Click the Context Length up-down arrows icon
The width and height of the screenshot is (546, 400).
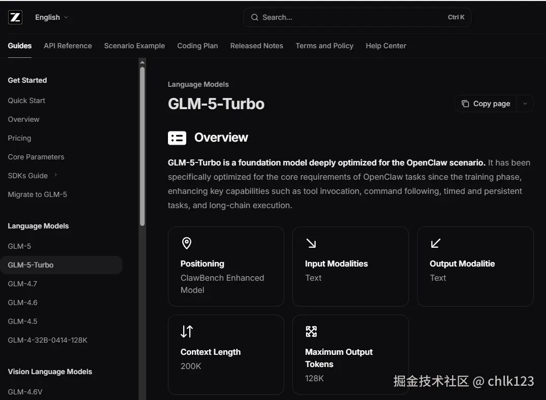(x=187, y=331)
